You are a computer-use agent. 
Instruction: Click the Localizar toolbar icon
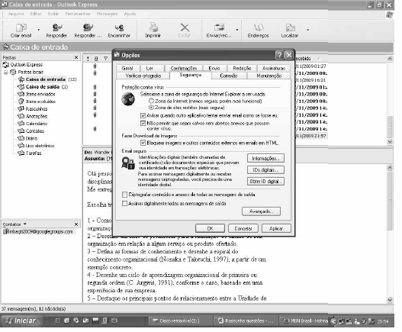(290, 27)
